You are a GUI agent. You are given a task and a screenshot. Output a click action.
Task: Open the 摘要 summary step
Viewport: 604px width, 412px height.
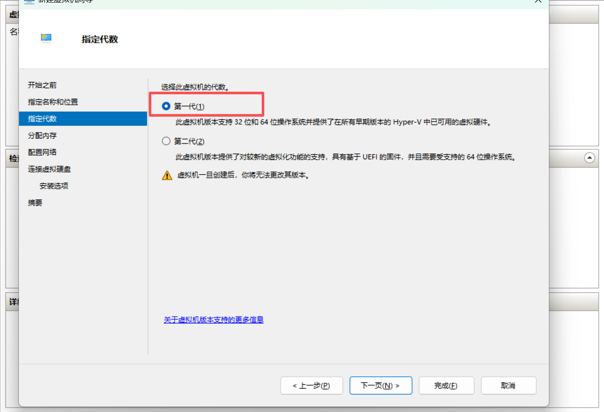35,203
